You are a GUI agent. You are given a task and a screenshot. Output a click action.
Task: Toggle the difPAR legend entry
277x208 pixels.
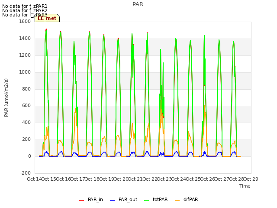tap(187, 199)
